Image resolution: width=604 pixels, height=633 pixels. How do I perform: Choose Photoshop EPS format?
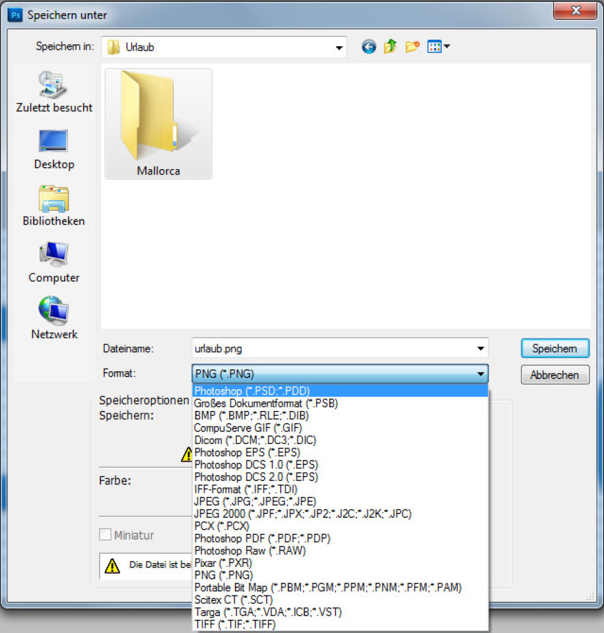click(341, 452)
